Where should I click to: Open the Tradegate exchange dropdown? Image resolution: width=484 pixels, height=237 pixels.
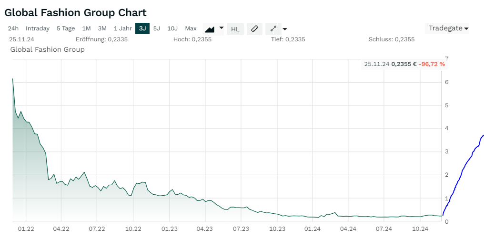448,28
